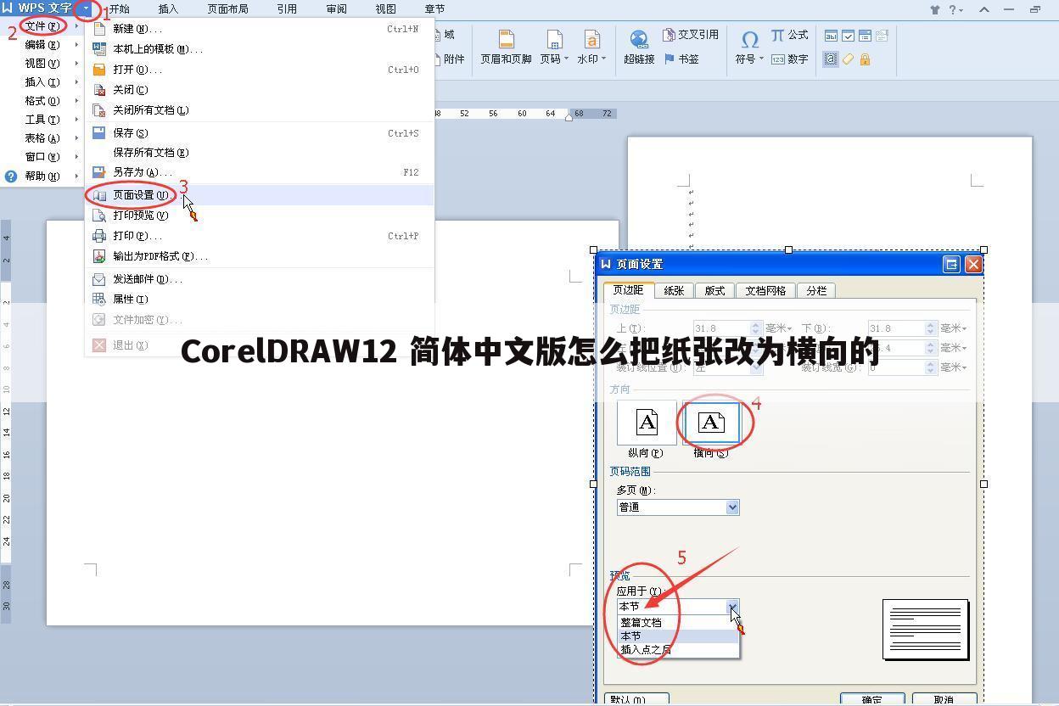The image size is (1059, 706).
Task: Click the text form field icon
Action: click(831, 36)
